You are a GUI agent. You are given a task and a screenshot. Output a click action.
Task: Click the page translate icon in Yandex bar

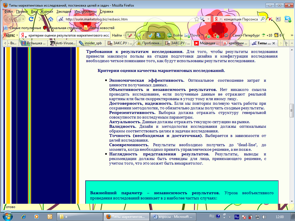click(x=159, y=35)
